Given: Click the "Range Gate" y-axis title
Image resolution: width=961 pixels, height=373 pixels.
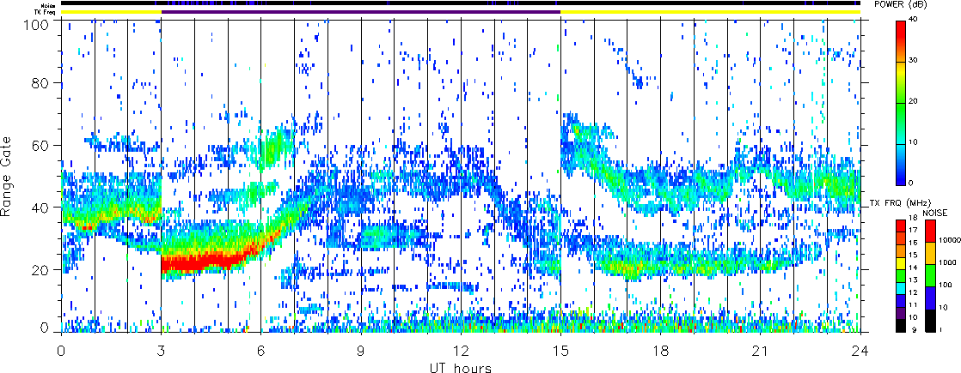Looking at the screenshot, I should (7, 176).
